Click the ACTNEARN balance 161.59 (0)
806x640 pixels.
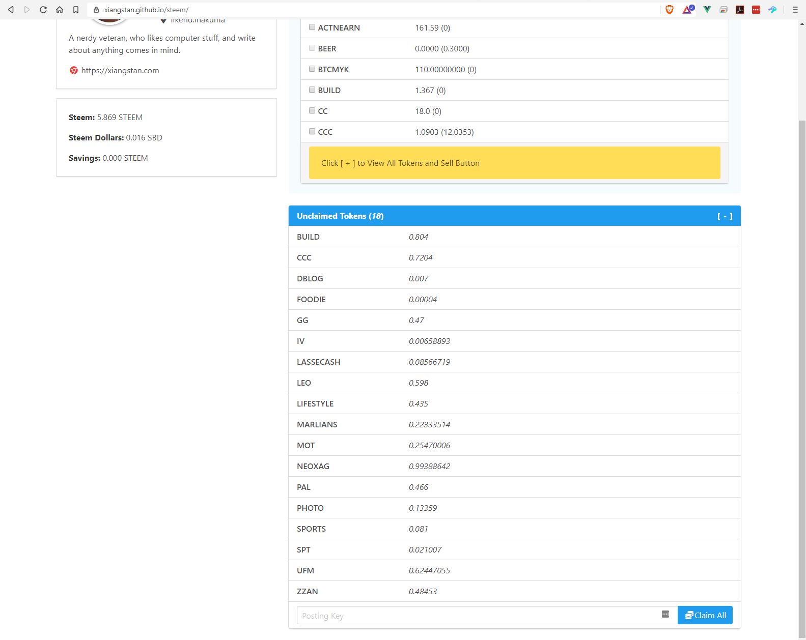click(x=432, y=27)
